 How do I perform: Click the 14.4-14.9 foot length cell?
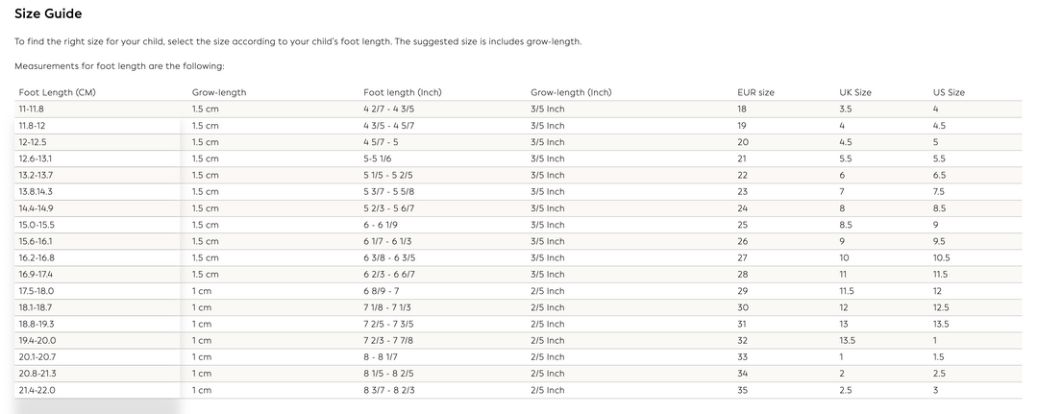pyautogui.click(x=36, y=208)
